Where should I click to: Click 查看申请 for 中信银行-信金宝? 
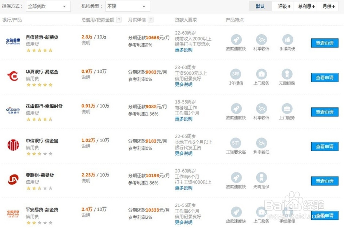tap(325, 146)
